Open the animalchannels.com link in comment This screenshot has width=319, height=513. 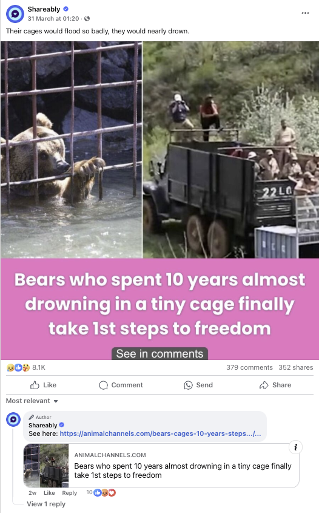point(161,433)
